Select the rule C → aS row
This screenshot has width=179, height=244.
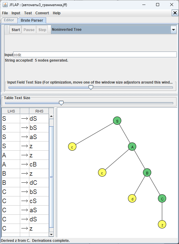click(25, 210)
